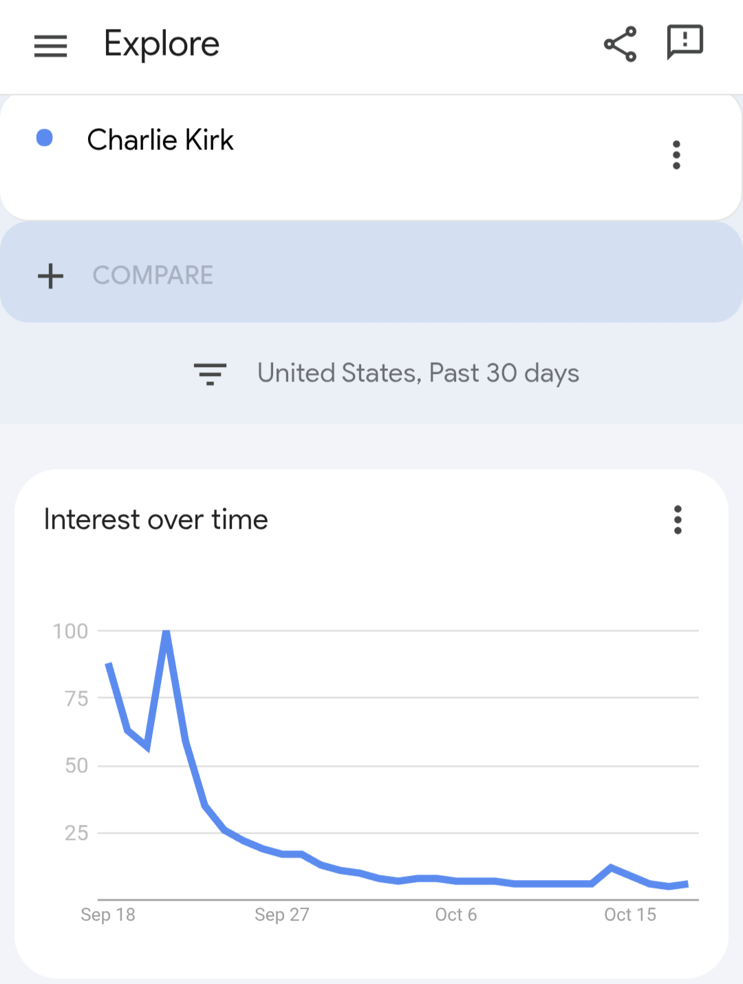Open the send feedback icon

[685, 43]
